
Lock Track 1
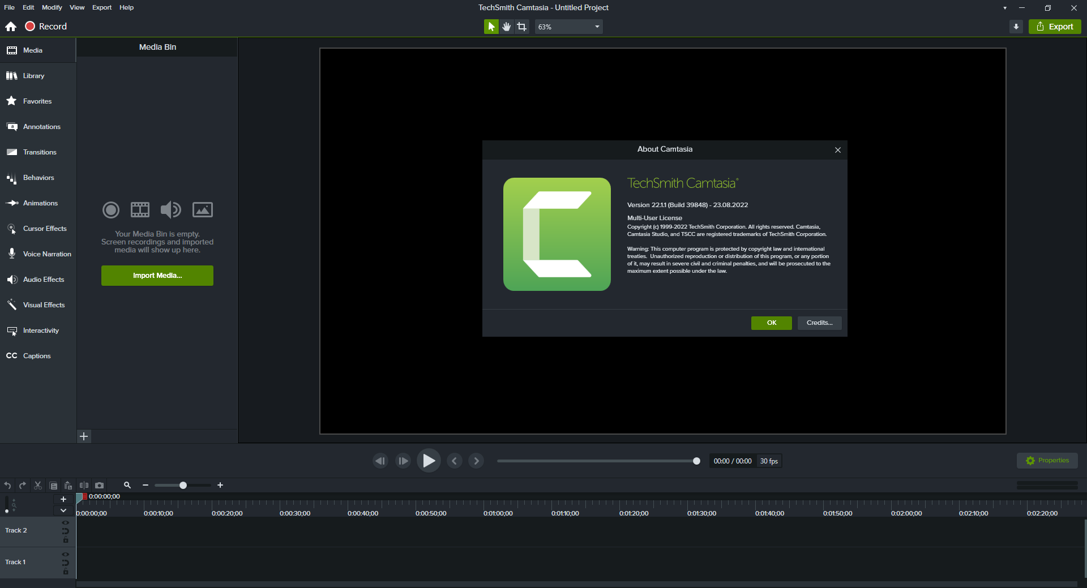tap(66, 572)
